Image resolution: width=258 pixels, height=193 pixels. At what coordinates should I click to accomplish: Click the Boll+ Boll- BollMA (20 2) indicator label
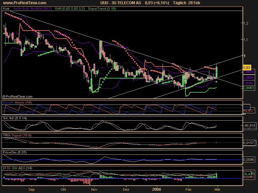pos(33,9)
